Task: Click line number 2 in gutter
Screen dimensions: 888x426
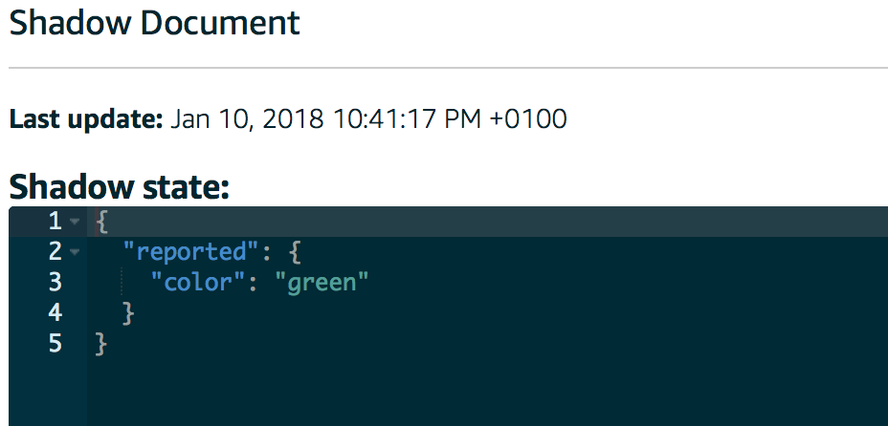Action: [55, 252]
